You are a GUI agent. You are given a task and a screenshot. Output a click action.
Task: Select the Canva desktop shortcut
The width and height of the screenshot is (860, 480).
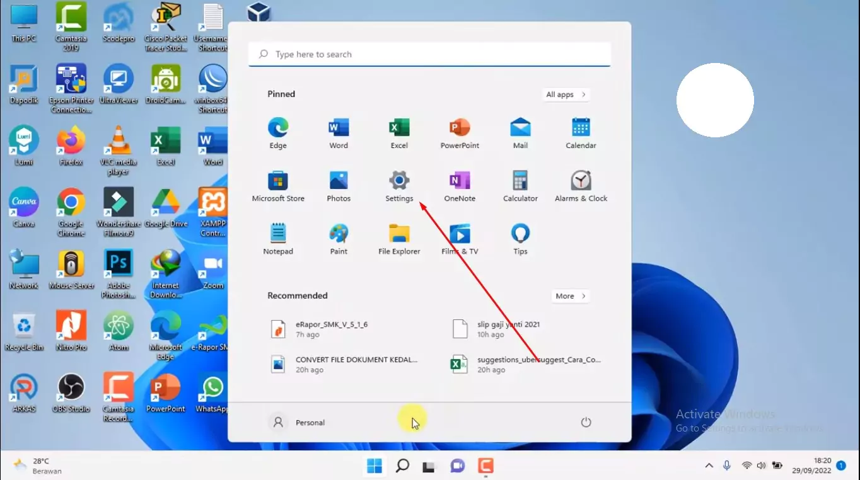[24, 208]
